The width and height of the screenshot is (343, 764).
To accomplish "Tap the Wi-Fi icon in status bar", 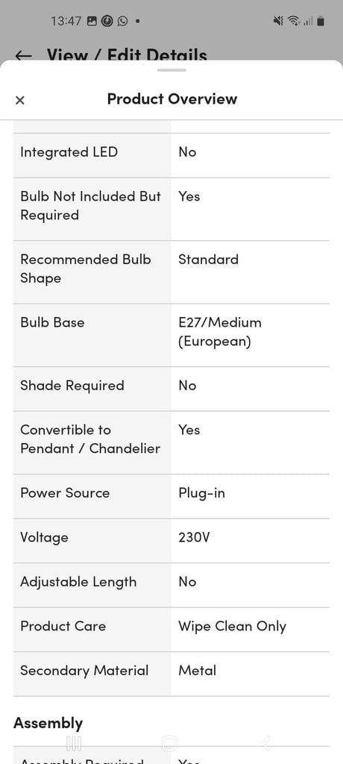I will (293, 21).
